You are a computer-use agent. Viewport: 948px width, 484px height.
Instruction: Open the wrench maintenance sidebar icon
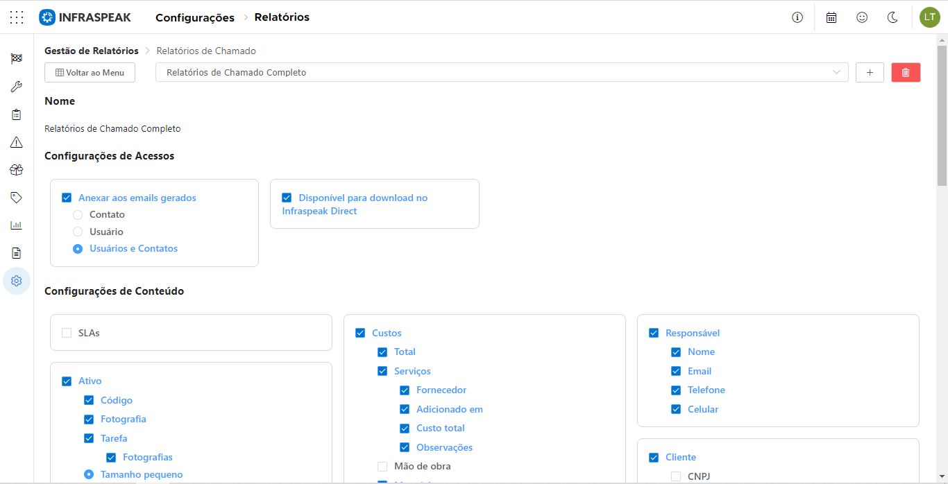point(17,87)
